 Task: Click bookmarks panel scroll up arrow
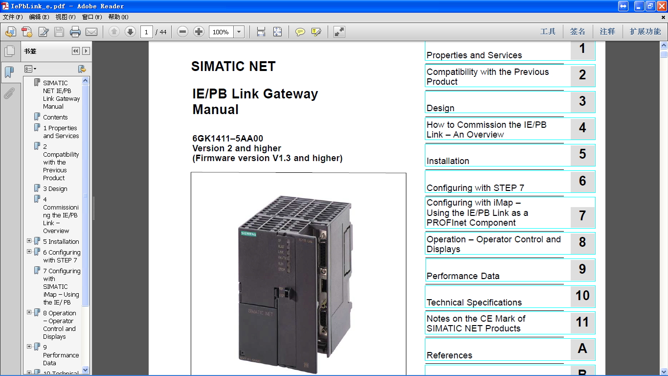pyautogui.click(x=86, y=81)
